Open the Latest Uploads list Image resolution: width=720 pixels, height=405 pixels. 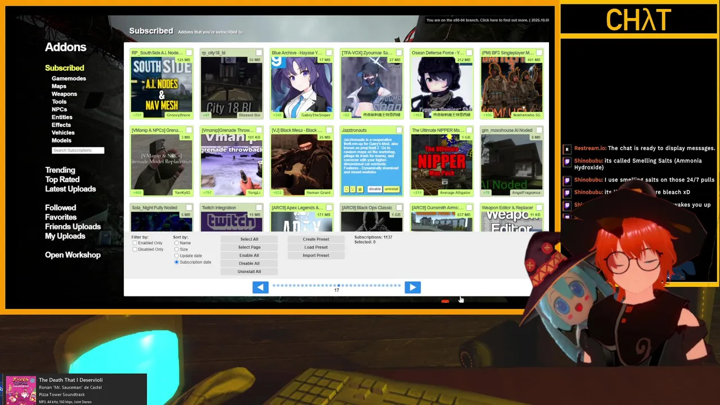70,189
